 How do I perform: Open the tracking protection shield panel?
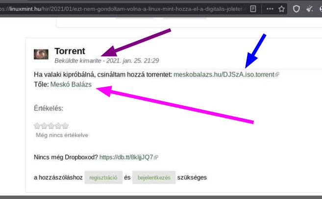click(297, 9)
